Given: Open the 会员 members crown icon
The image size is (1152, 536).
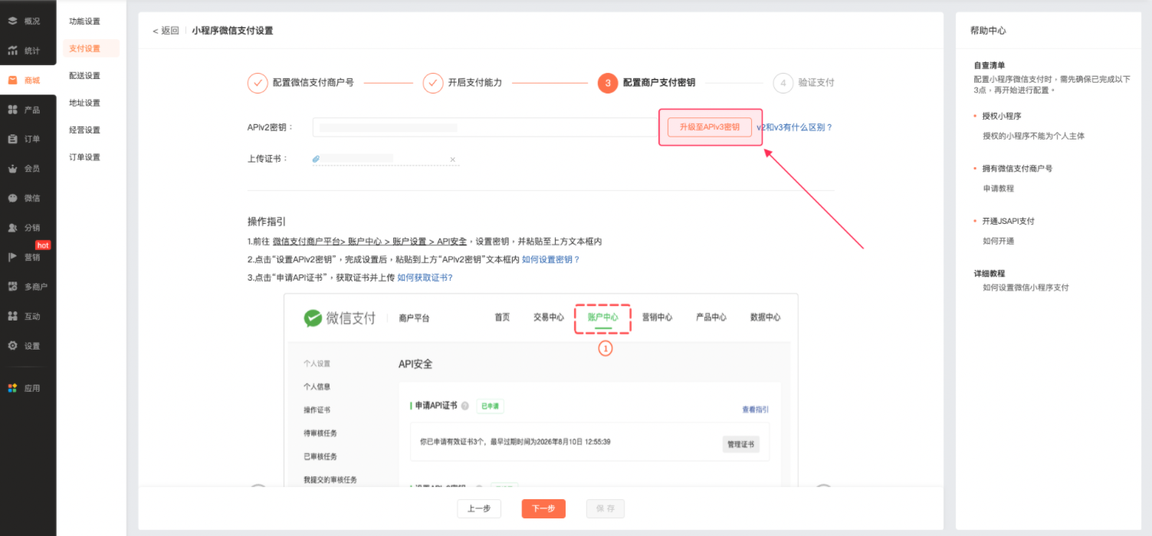Looking at the screenshot, I should tap(12, 168).
